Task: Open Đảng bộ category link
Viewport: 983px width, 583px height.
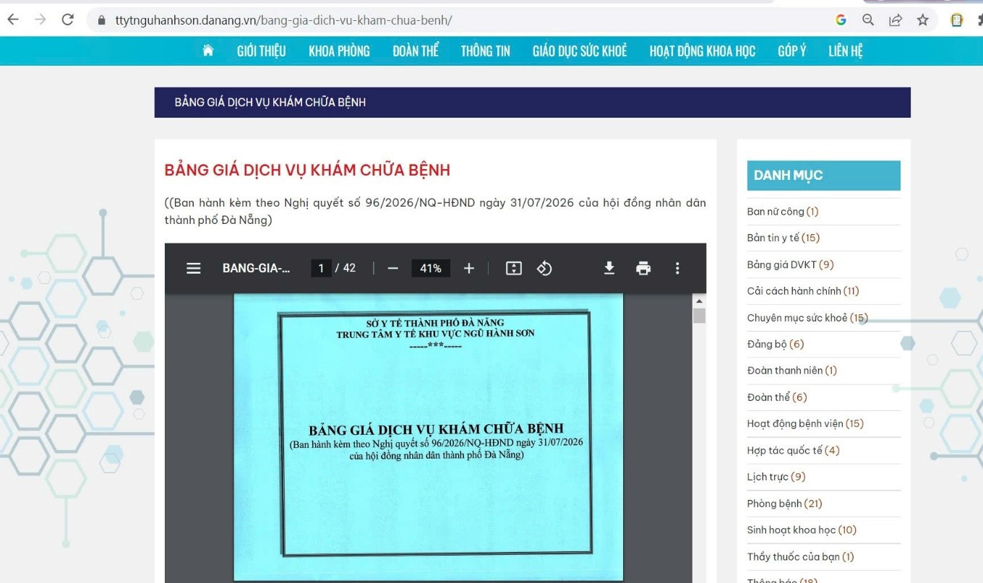Action: click(x=776, y=344)
